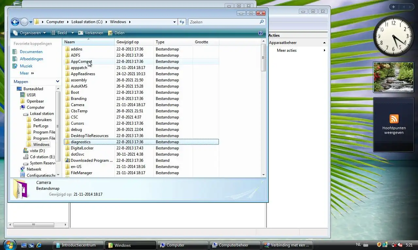This screenshot has width=418, height=250.
Task: Open the Beeld views button
Action: pyautogui.click(x=59, y=33)
